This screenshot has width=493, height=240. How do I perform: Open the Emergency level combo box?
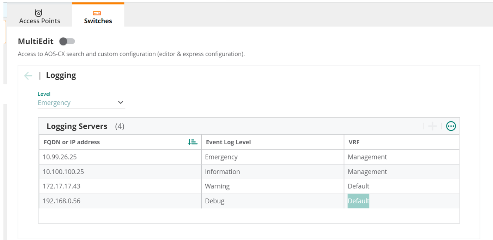point(81,103)
